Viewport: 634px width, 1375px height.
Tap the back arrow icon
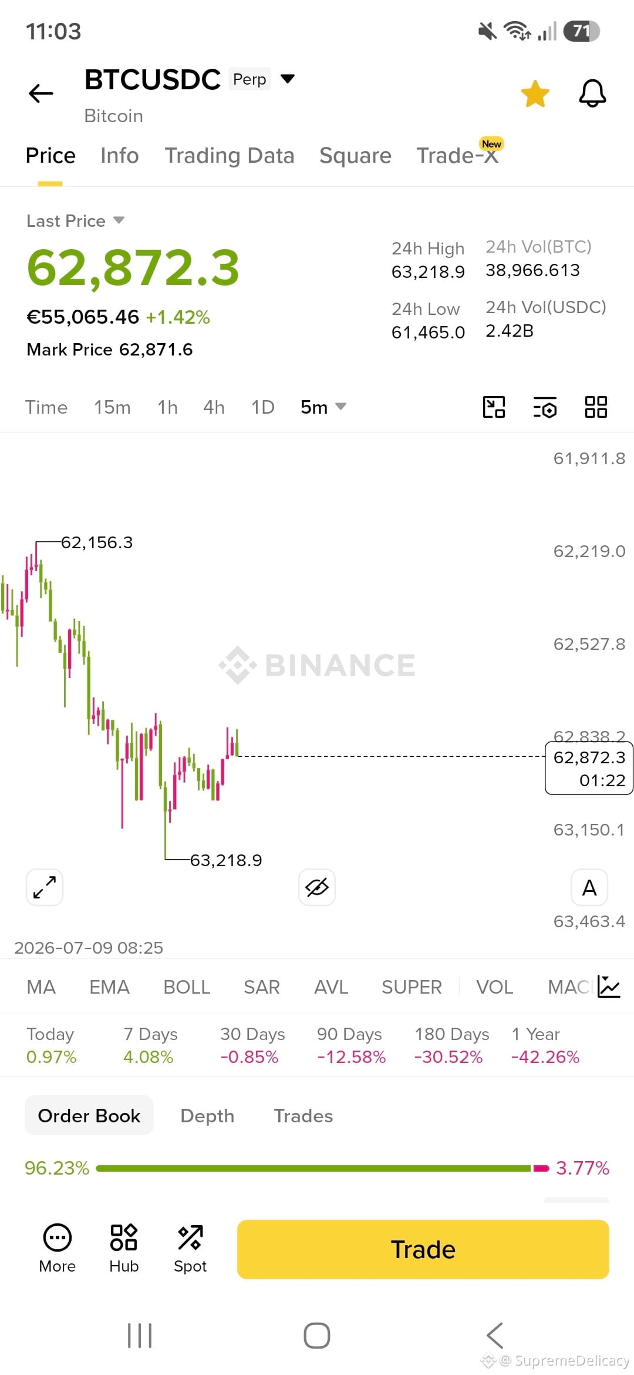click(x=41, y=93)
